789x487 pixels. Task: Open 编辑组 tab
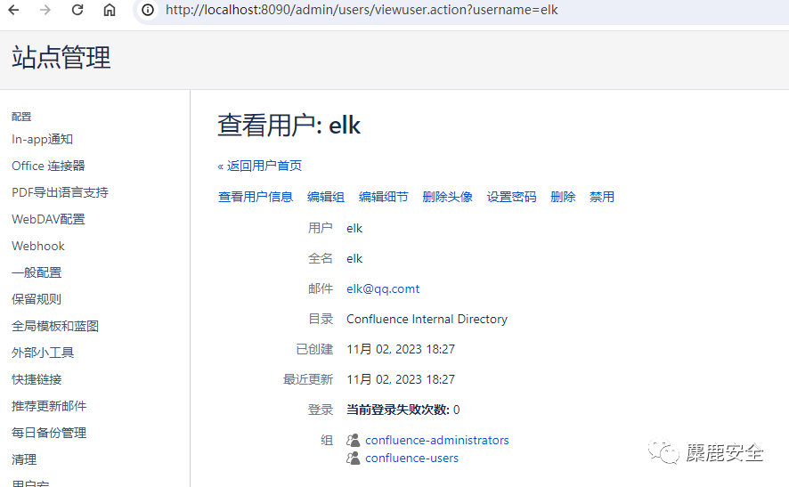pyautogui.click(x=326, y=197)
